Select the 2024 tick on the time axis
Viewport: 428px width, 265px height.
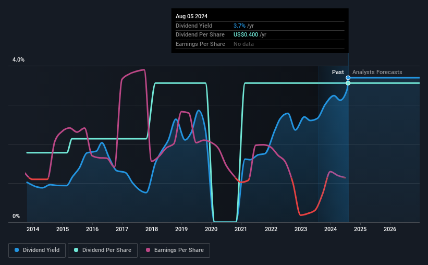331,229
